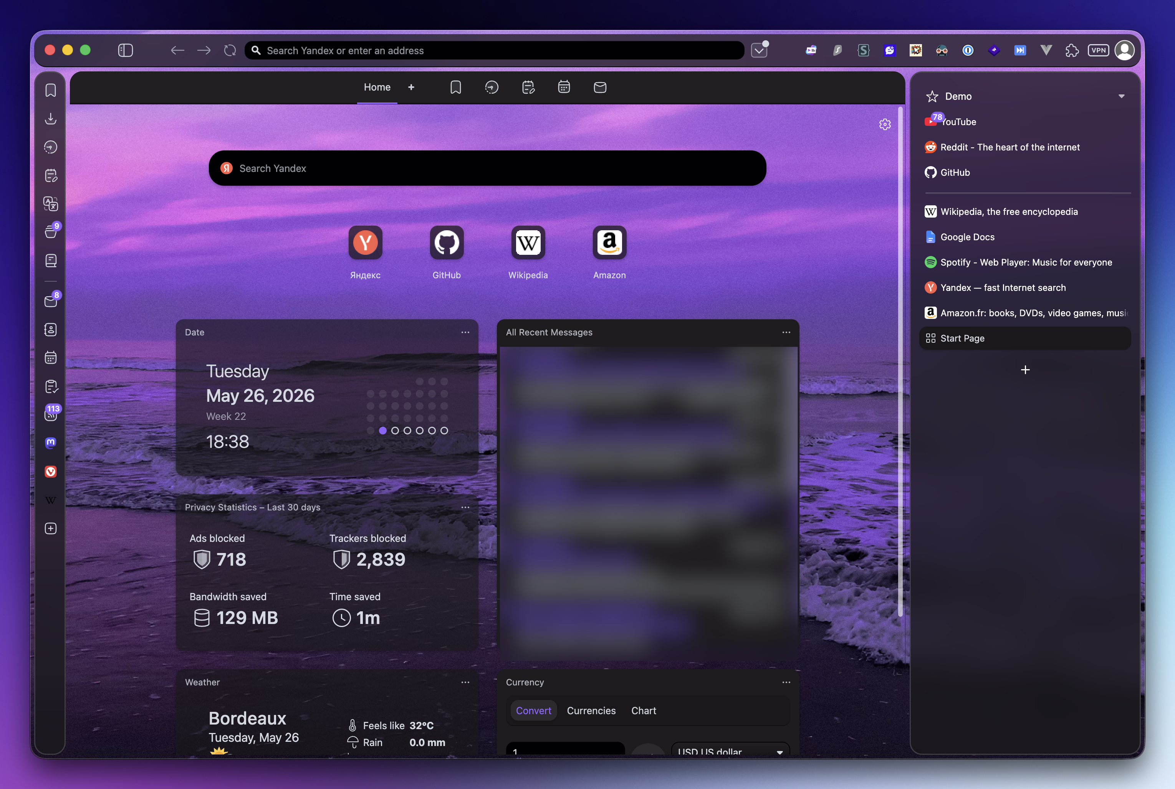Switch to Google Docs tab
The height and width of the screenshot is (789, 1175).
click(1025, 237)
